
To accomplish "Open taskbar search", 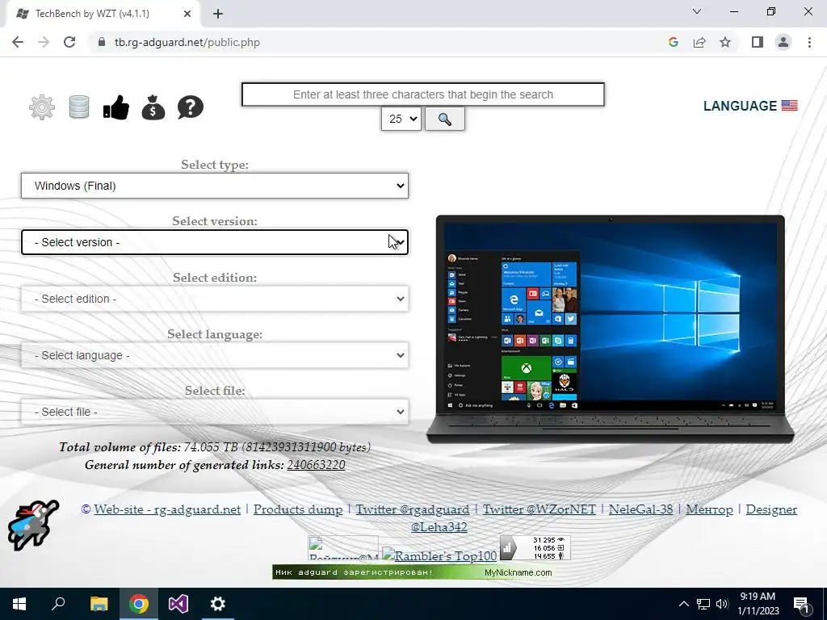I will coord(58,604).
